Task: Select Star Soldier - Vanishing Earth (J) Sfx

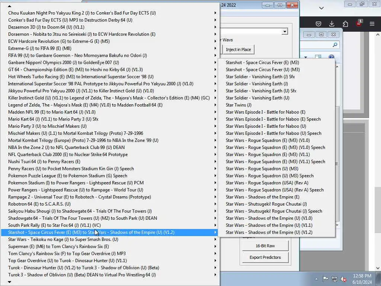Action: click(276, 77)
